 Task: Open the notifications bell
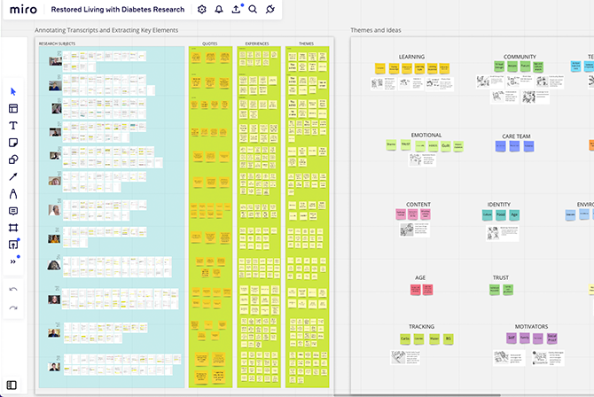[x=219, y=10]
